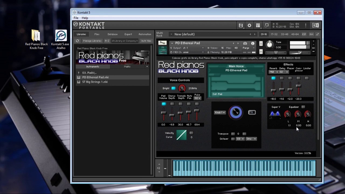The height and width of the screenshot is (194, 345).
Task: Open the save/load disk icon menu
Action: pos(241,25)
